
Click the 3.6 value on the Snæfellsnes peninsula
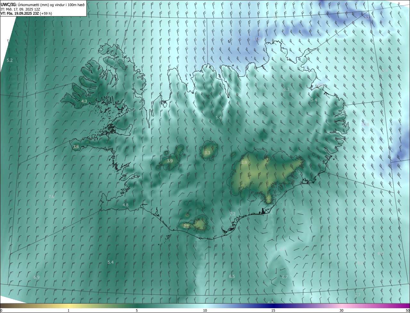[76, 147]
